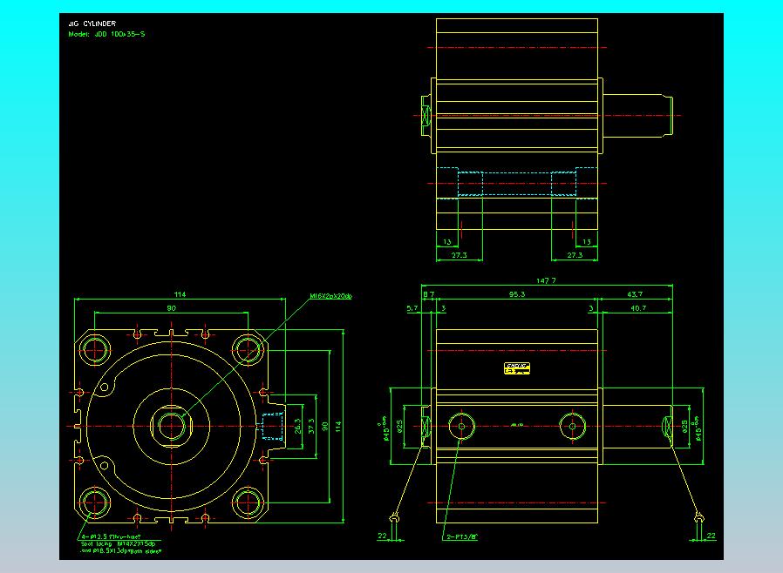
Task: Click the right port circle in side view
Action: [x=572, y=425]
